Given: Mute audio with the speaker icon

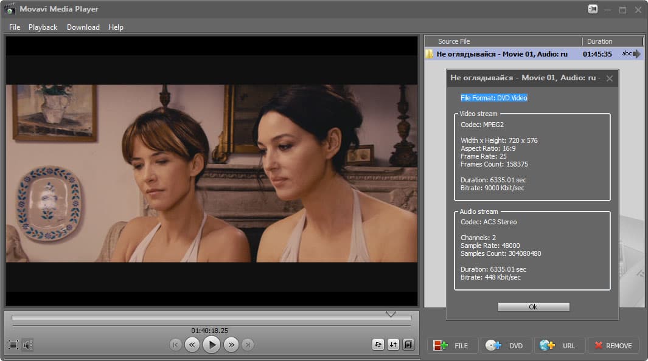Looking at the screenshot, I should (28, 345).
